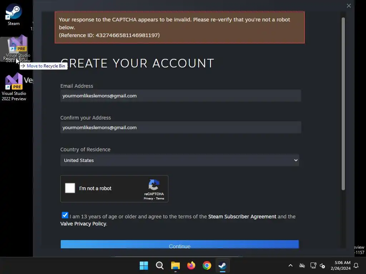Select the Visual Studio 2022 Preview desktop shortcut
This screenshot has height=274, width=366.
14,87
